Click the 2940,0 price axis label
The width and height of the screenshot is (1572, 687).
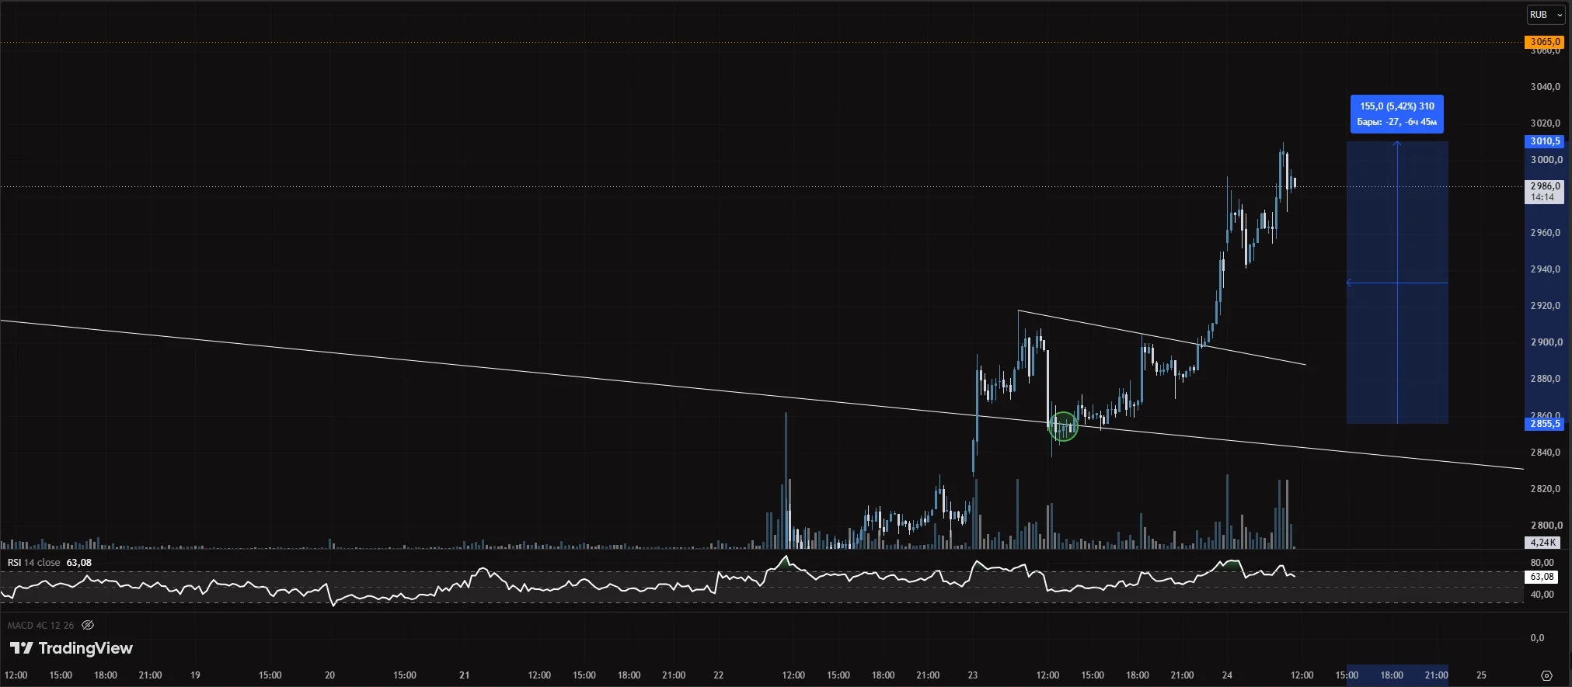pos(1546,269)
